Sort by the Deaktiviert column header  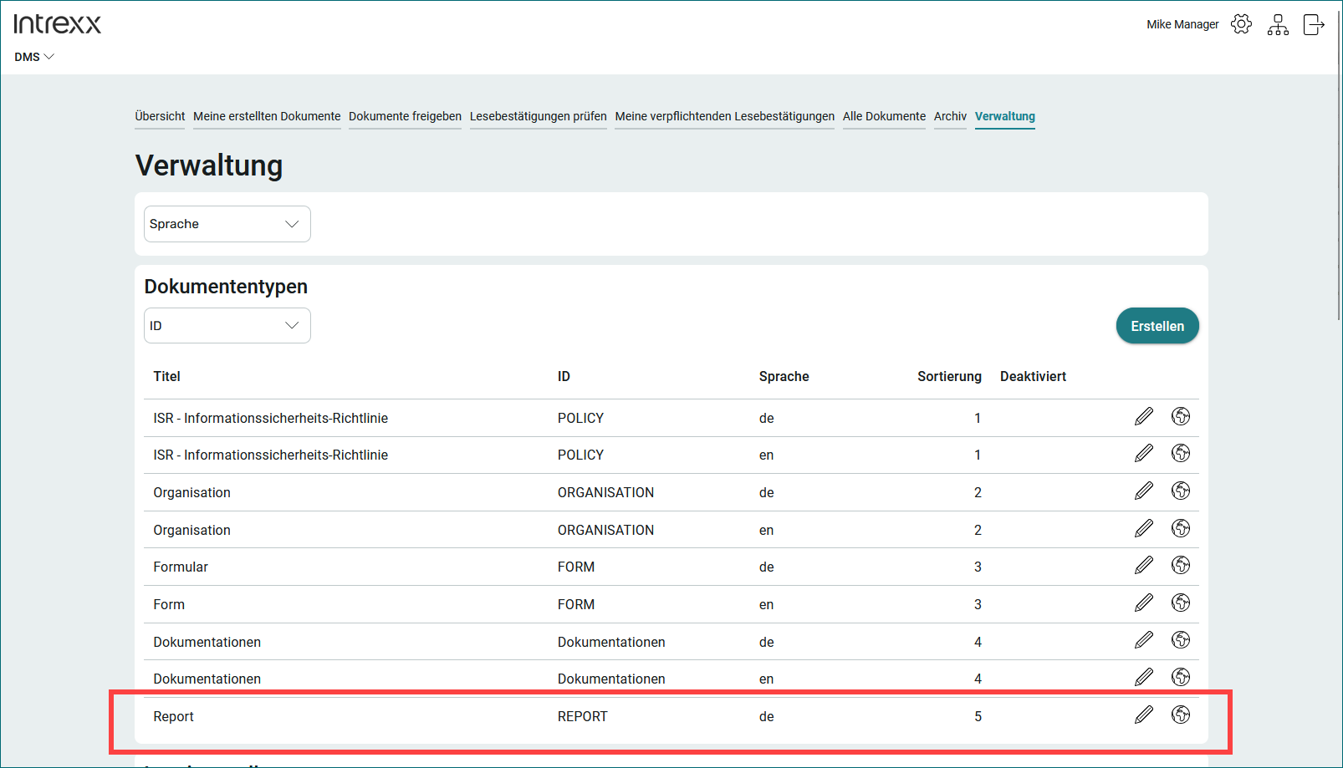pos(1033,376)
